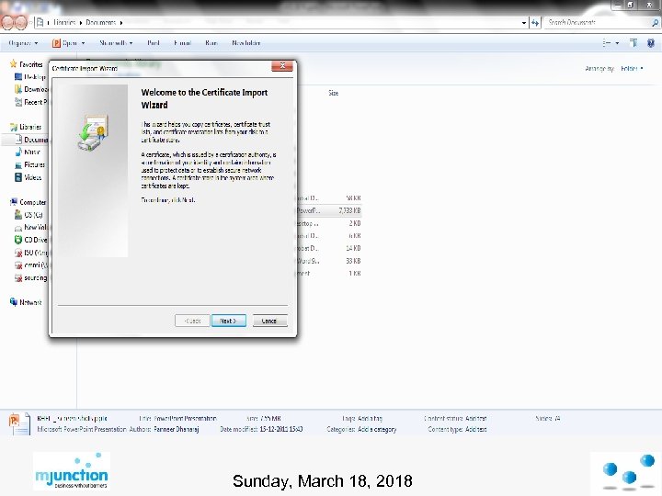Select the file row sized 58 KB
The height and width of the screenshot is (496, 662).
[328, 197]
